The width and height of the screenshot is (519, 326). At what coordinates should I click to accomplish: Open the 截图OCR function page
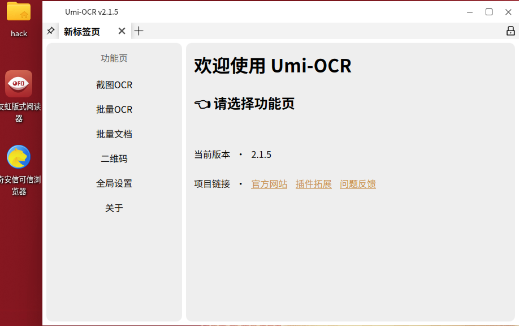coord(114,85)
